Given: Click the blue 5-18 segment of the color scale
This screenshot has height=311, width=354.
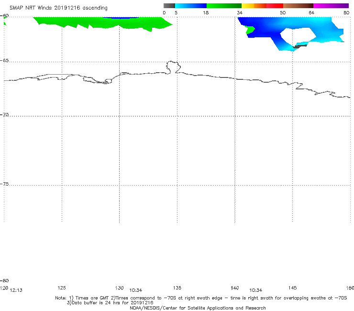Looking at the screenshot, I should pos(191,6).
